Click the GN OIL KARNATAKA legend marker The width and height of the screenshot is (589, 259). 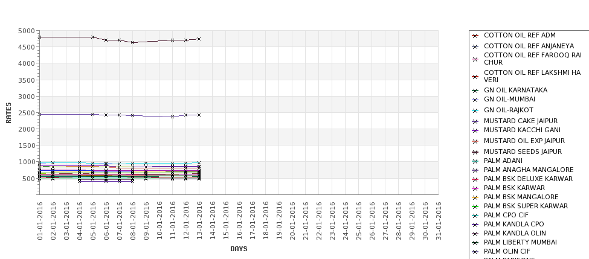475,91
